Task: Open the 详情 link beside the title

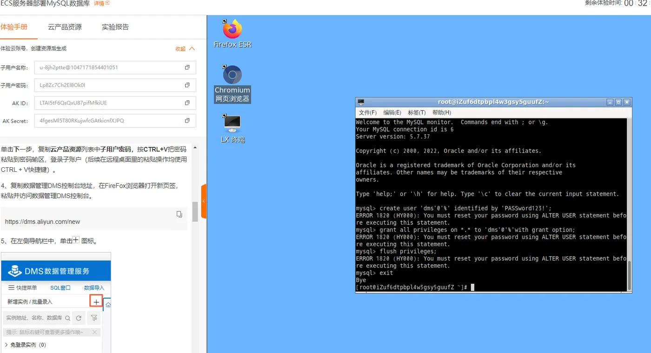Action: 102,3
